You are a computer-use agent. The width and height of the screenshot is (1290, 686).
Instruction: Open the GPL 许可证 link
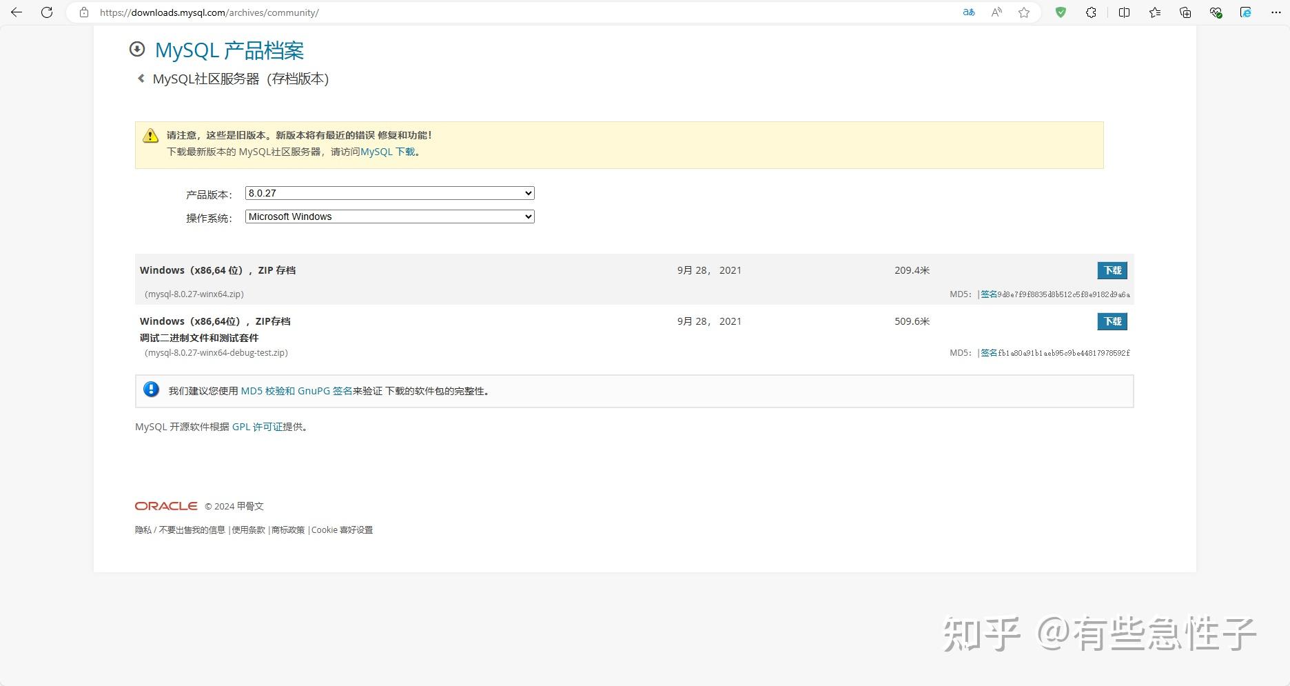coord(258,426)
